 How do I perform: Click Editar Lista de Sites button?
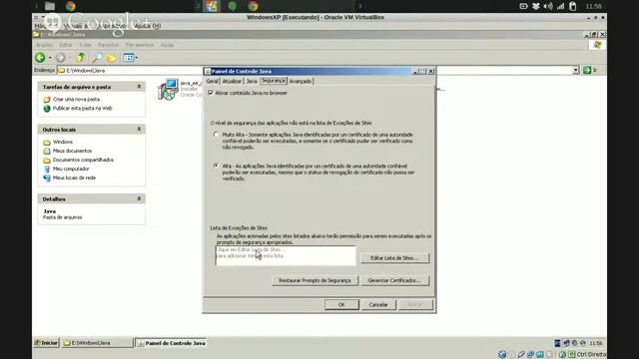[395, 258]
